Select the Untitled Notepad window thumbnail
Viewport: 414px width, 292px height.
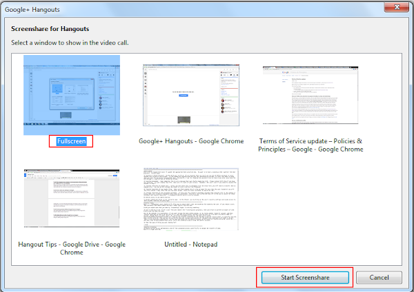191,199
